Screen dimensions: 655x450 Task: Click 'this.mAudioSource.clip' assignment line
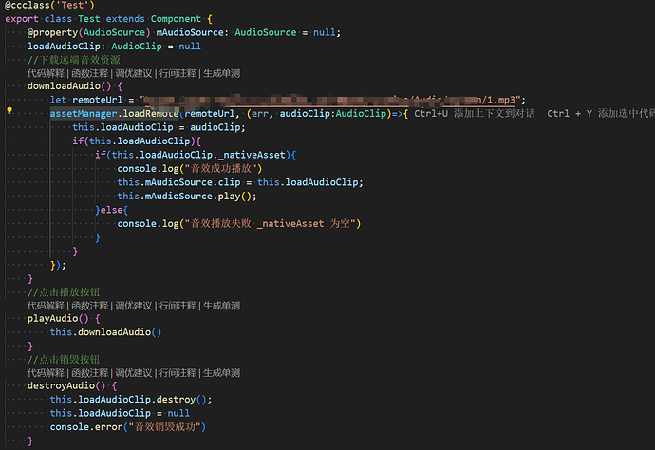pos(240,182)
